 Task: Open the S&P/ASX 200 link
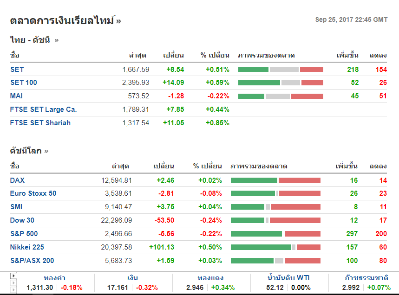coord(32,261)
